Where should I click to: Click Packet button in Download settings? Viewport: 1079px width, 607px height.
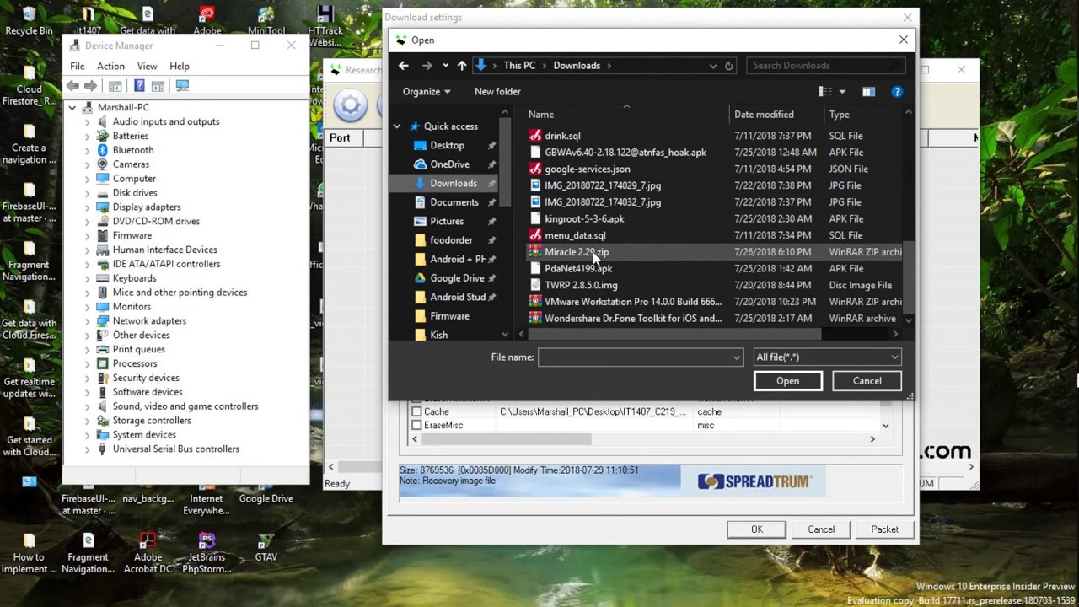click(884, 529)
